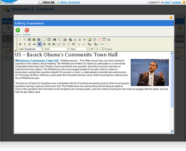The height and width of the screenshot is (151, 186).
Task: Click the Logout link
Action: (176, 2)
